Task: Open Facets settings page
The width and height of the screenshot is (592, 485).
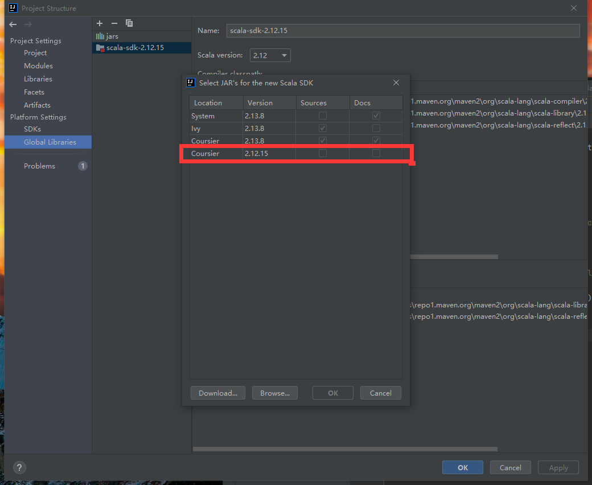Action: click(34, 92)
